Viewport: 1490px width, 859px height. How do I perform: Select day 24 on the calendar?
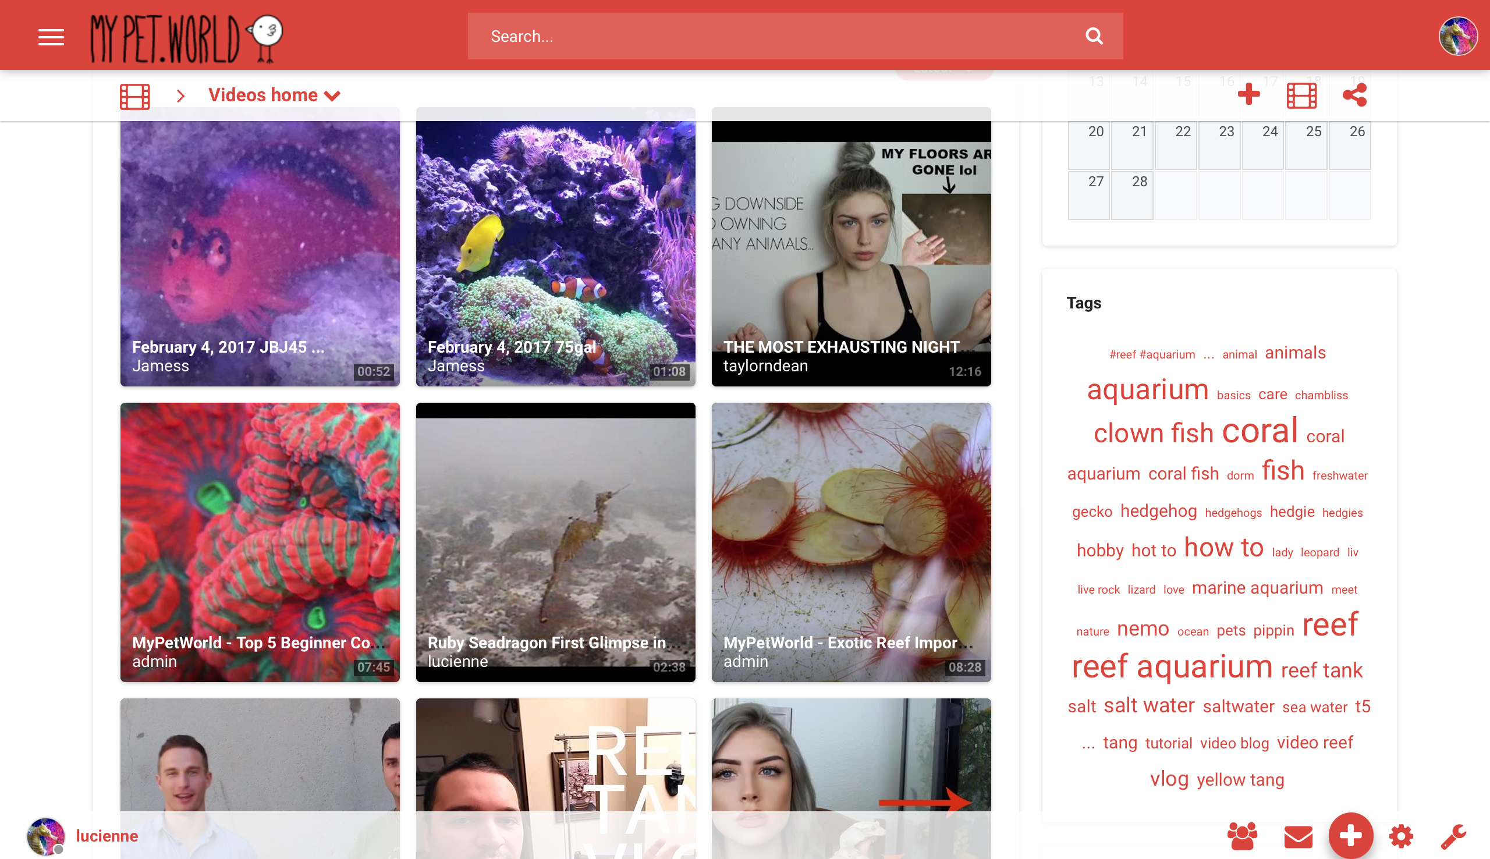tap(1263, 144)
